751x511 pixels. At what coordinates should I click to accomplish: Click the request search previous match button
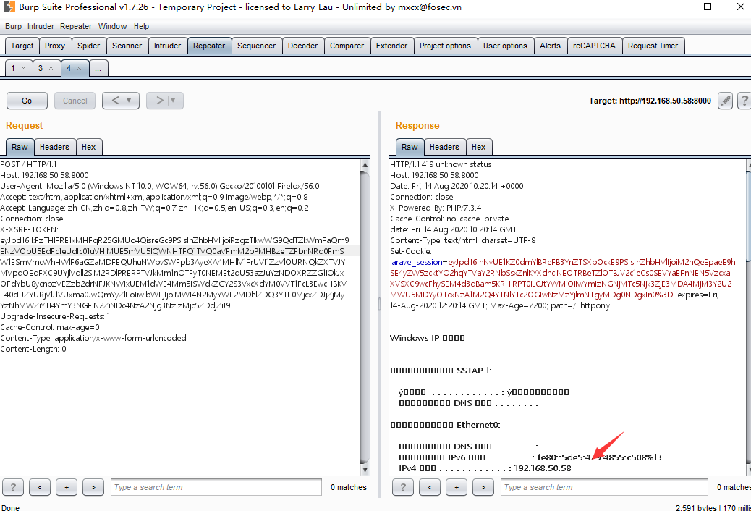[40, 487]
